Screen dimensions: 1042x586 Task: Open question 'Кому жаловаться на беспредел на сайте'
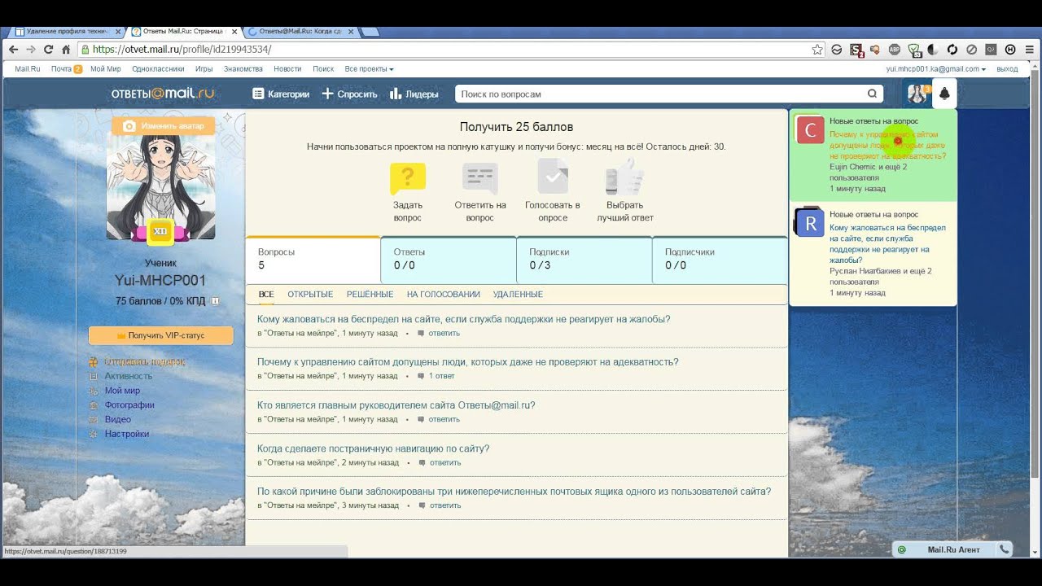(x=464, y=319)
